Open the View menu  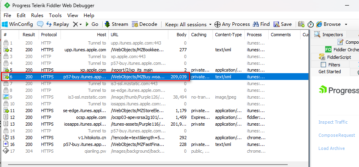72,16
